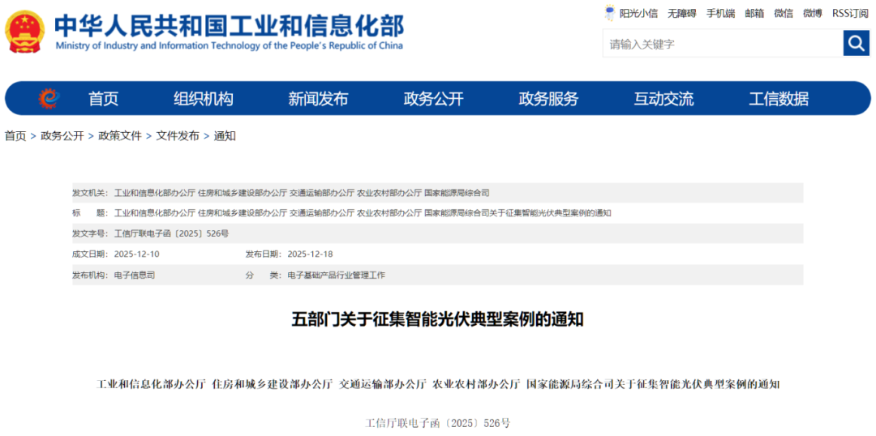Open the 微信 link
This screenshot has width=876, height=436.
pos(784,13)
